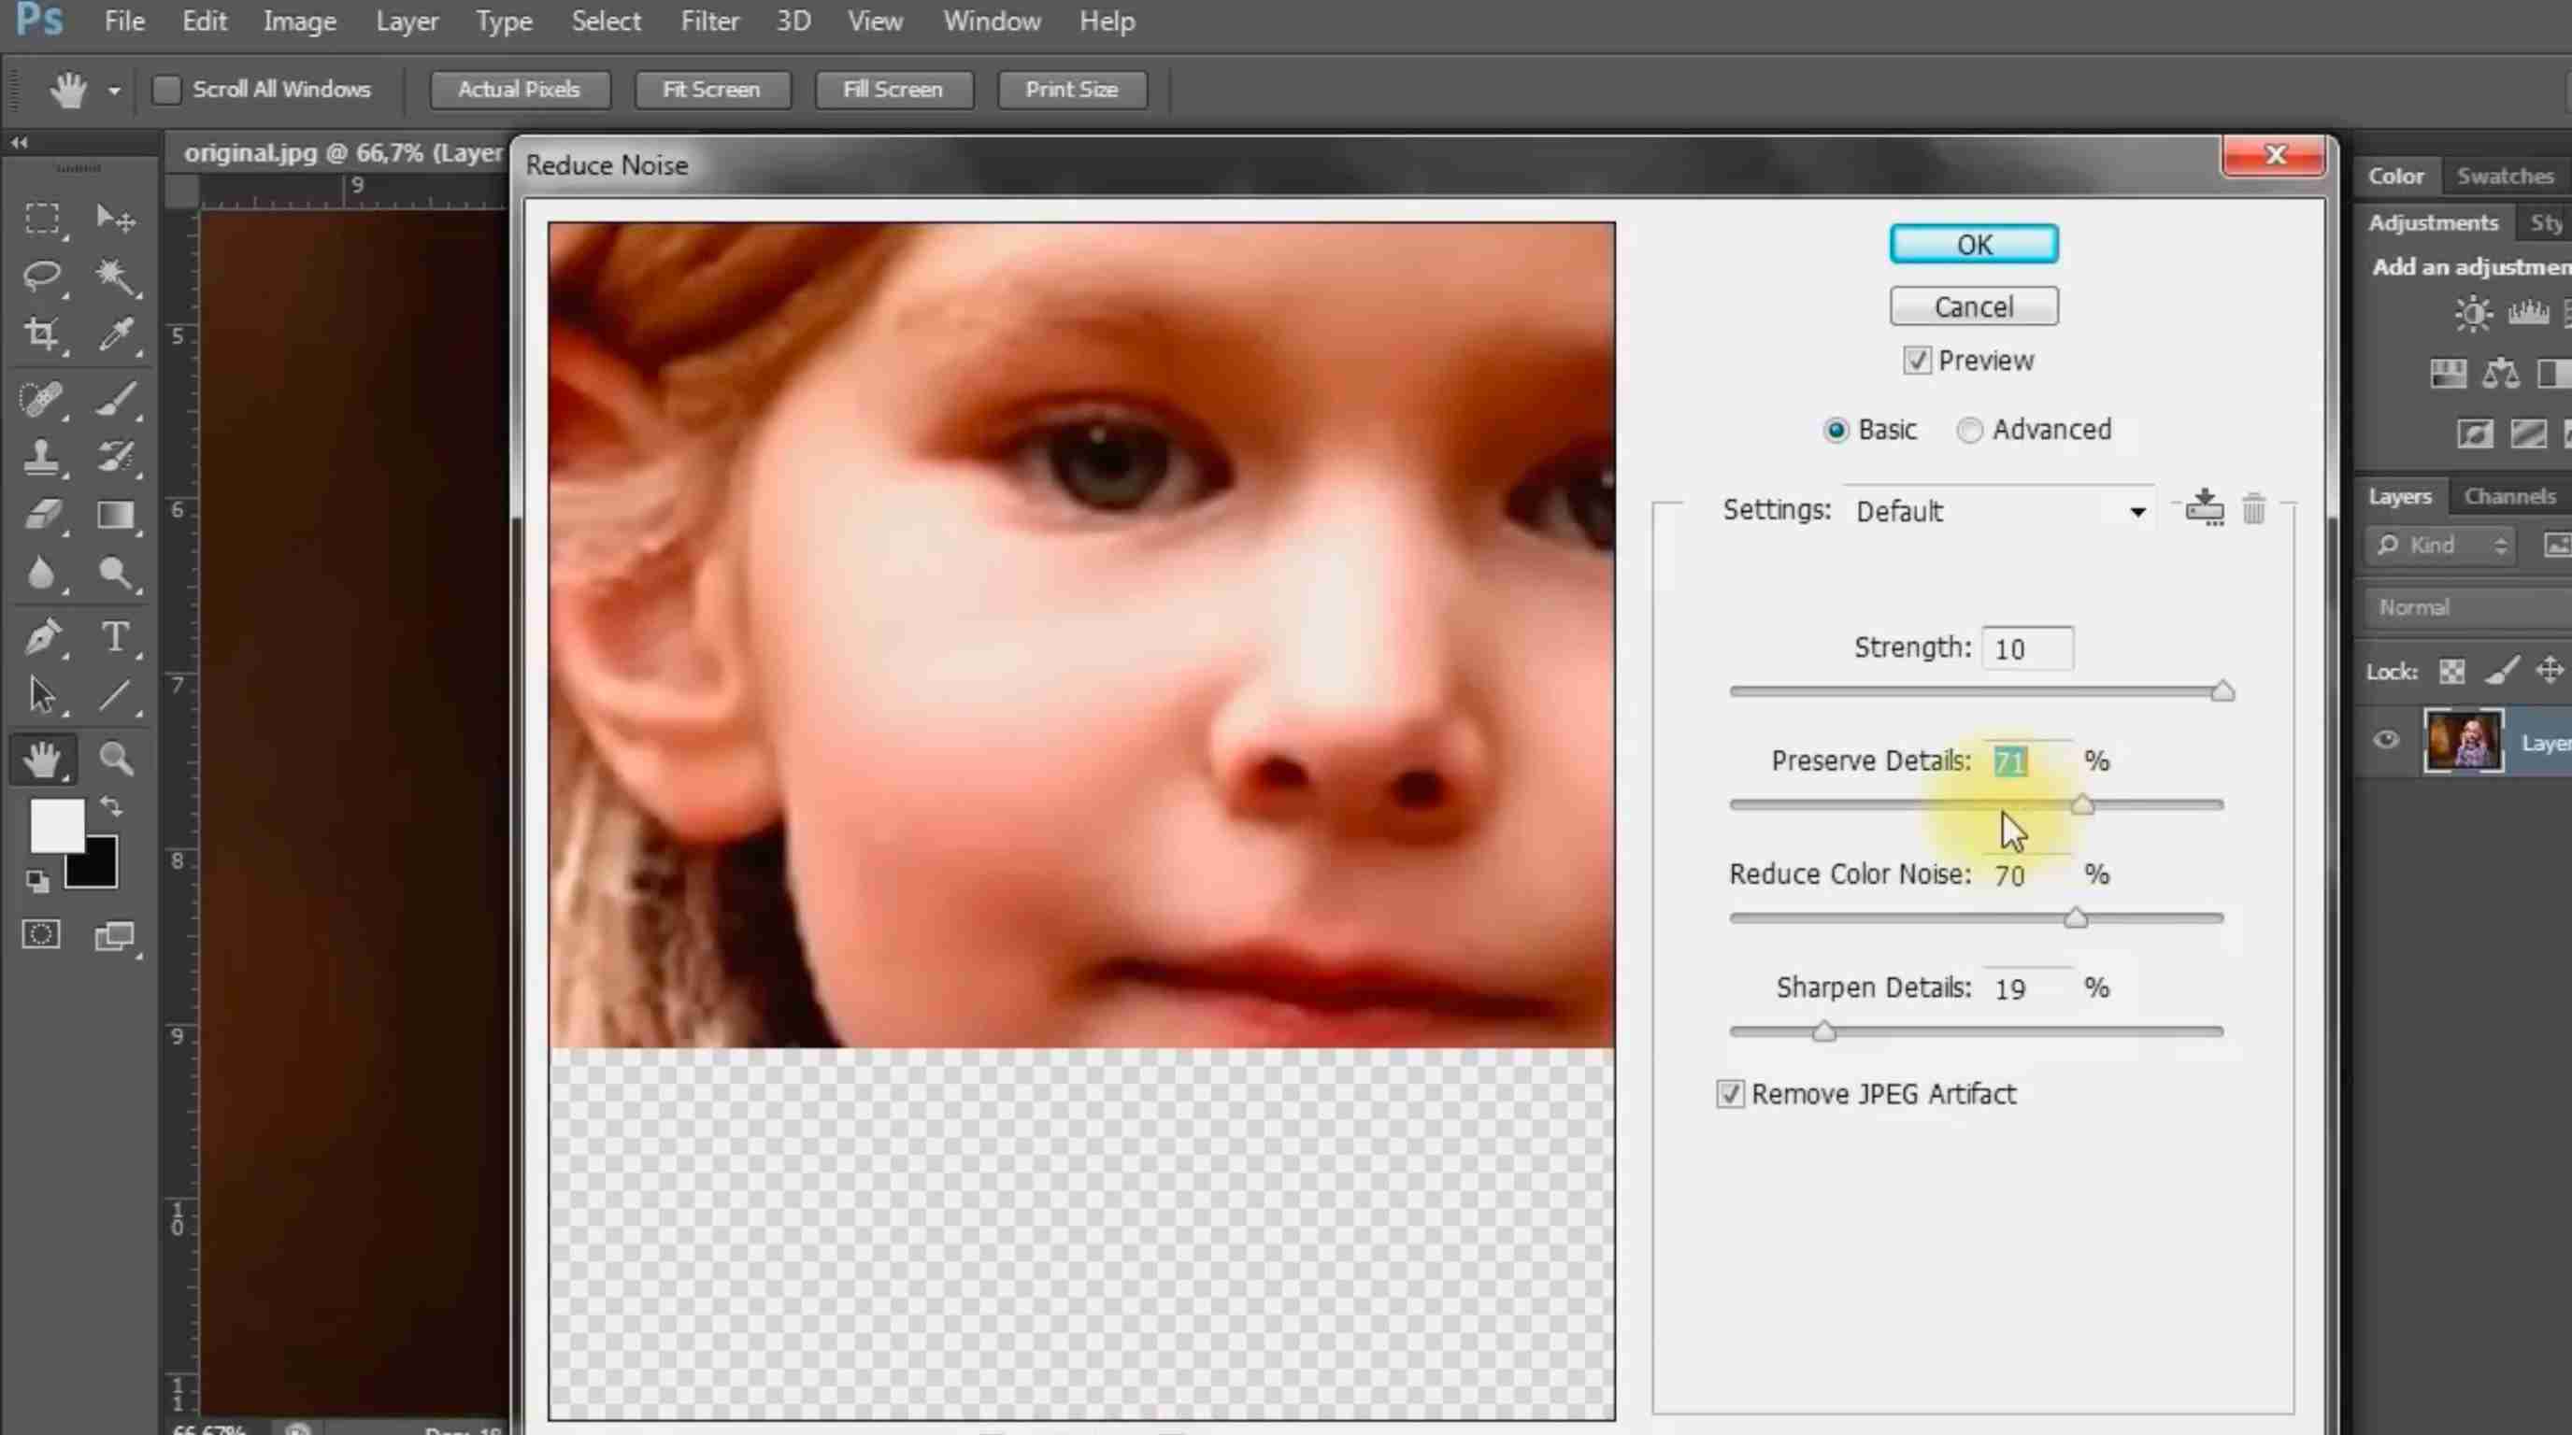The image size is (2572, 1435).
Task: Open the Image menu
Action: [299, 21]
